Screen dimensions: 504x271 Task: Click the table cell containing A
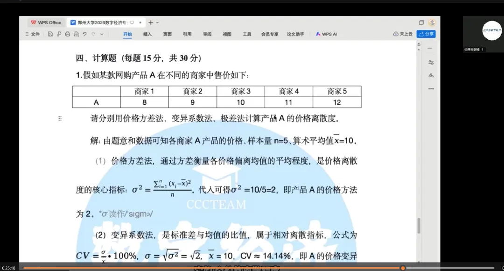tap(97, 102)
